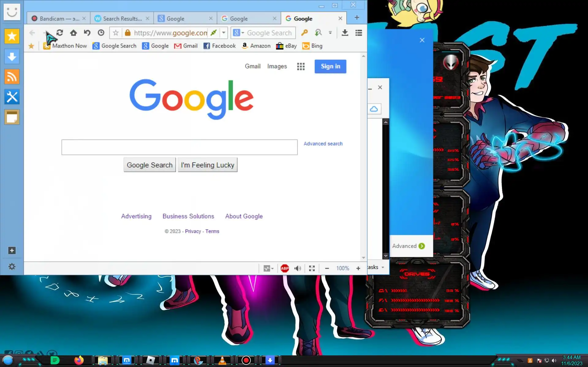Switch to the Search Results tab

pos(122,18)
